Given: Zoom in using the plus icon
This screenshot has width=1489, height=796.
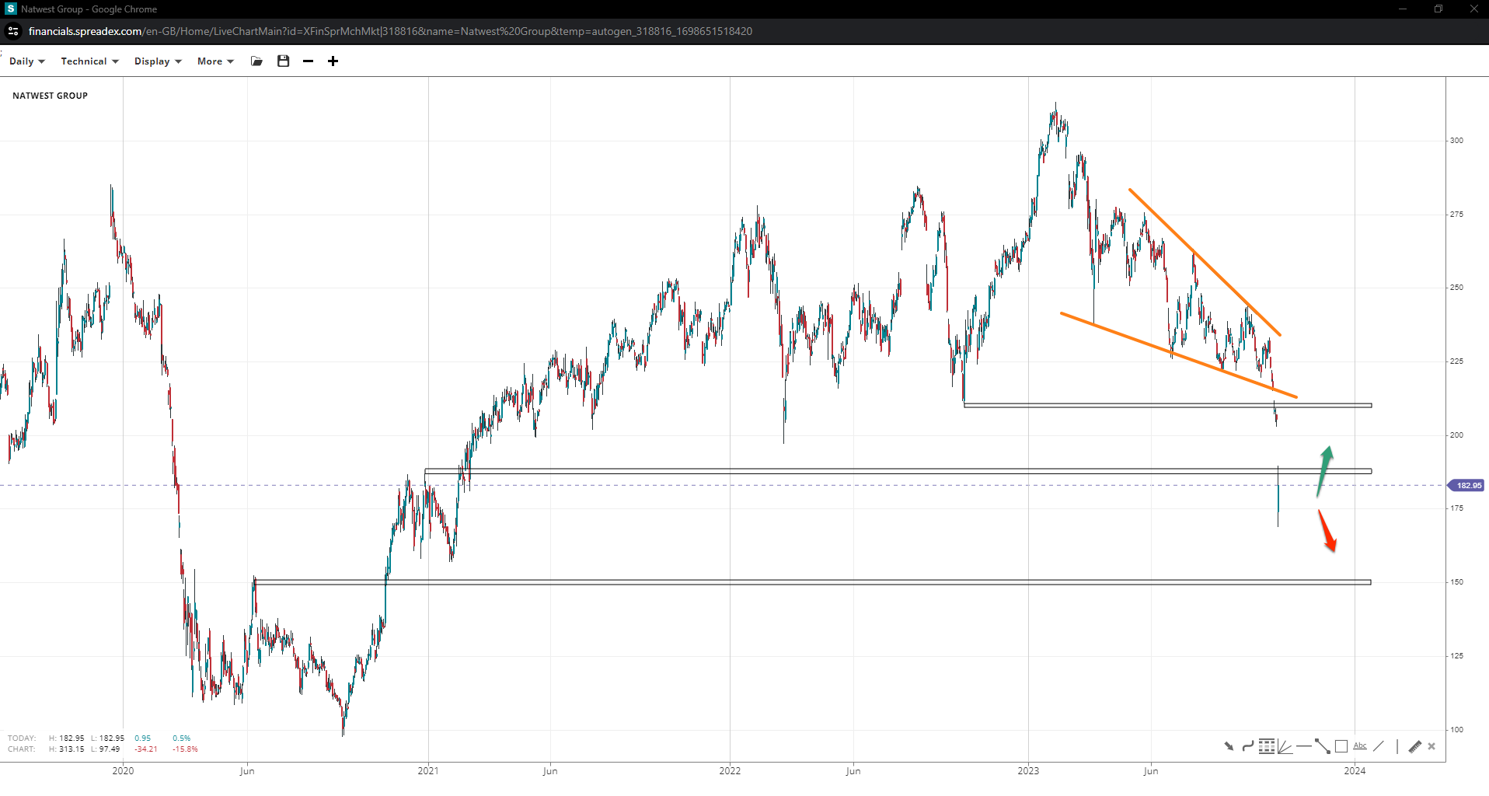Looking at the screenshot, I should coord(333,61).
